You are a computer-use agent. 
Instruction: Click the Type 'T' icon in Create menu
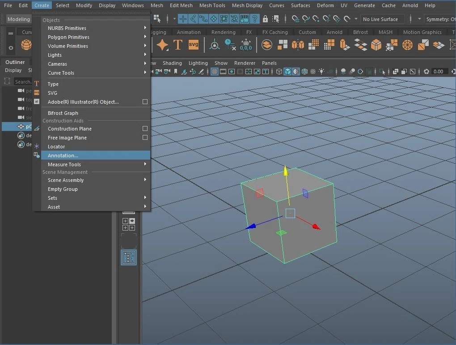[37, 84]
